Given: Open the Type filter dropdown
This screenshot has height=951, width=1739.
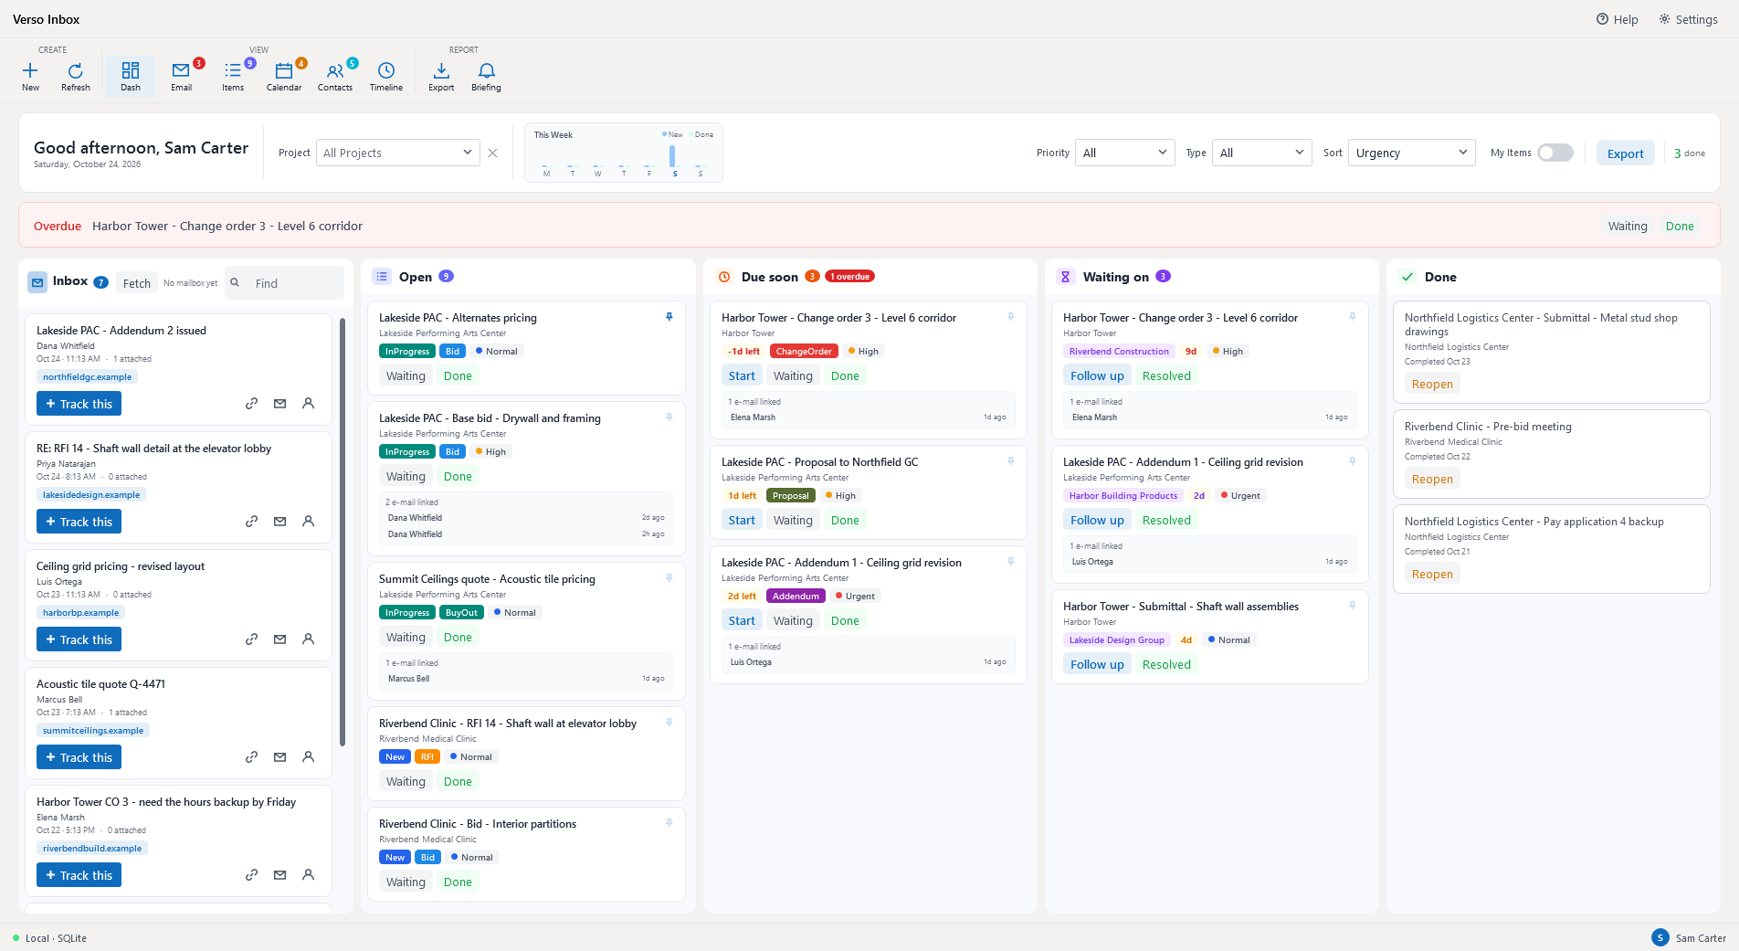Looking at the screenshot, I should pyautogui.click(x=1261, y=153).
